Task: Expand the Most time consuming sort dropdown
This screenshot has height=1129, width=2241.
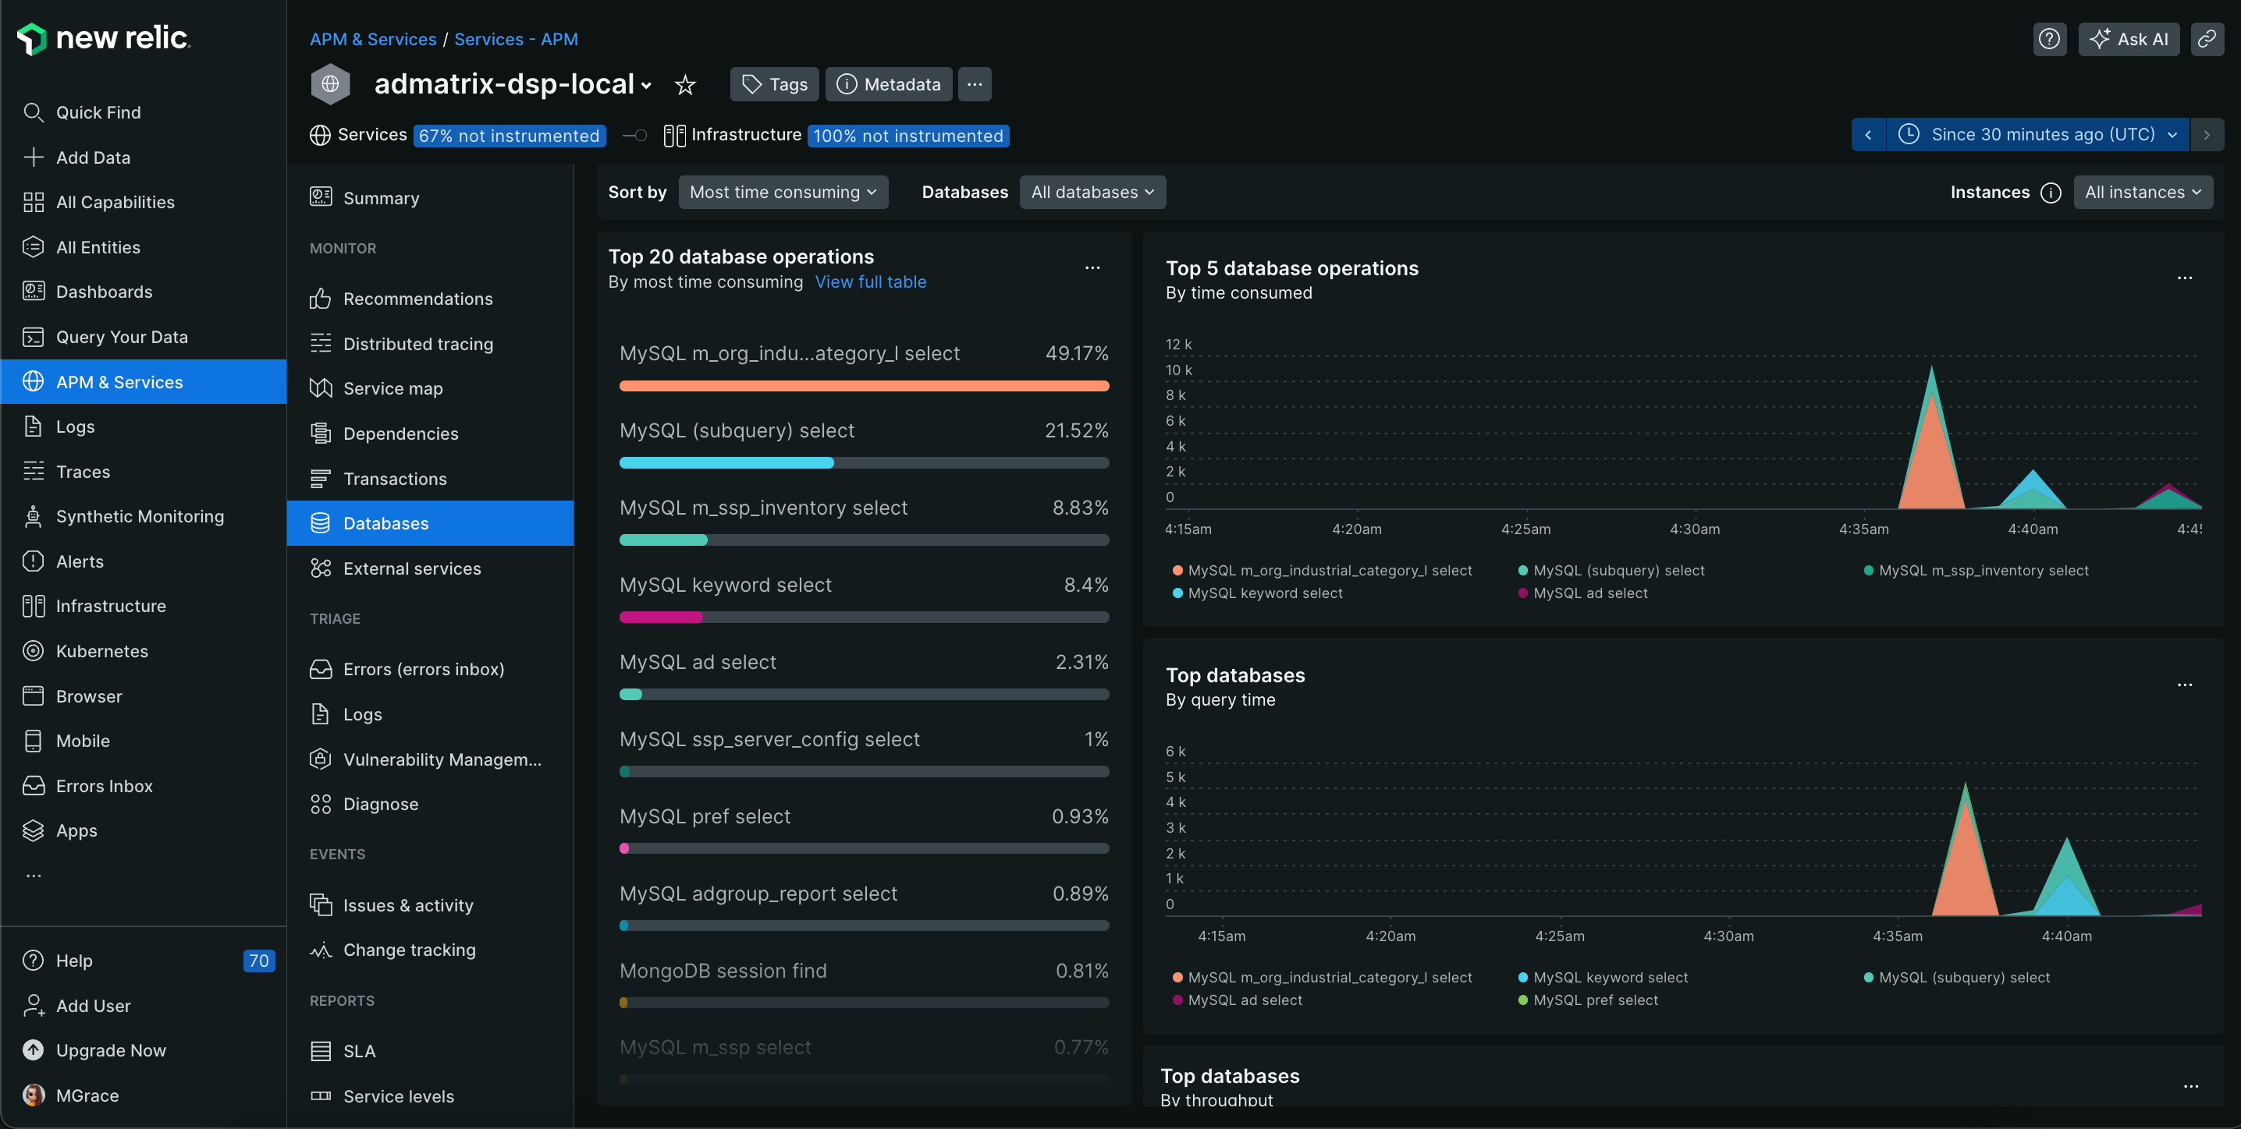Action: click(783, 192)
